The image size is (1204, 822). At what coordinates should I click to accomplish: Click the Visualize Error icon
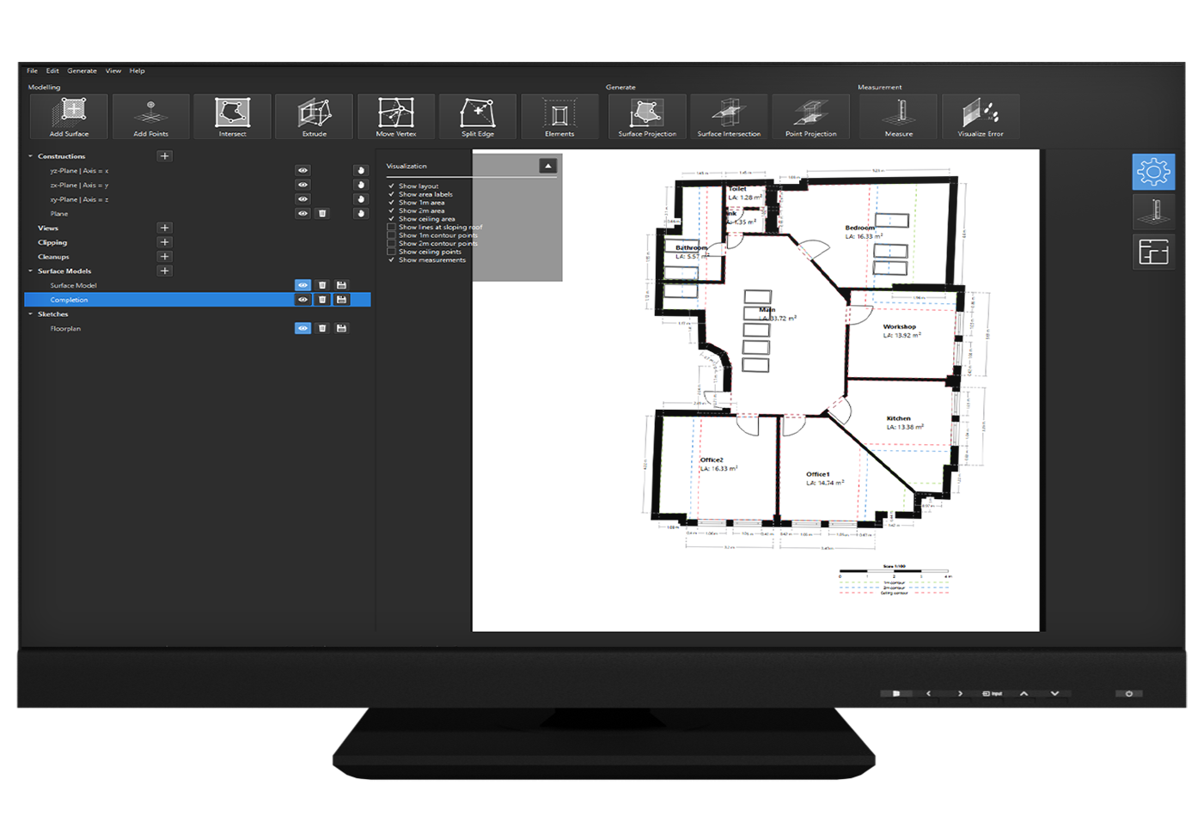(x=980, y=116)
